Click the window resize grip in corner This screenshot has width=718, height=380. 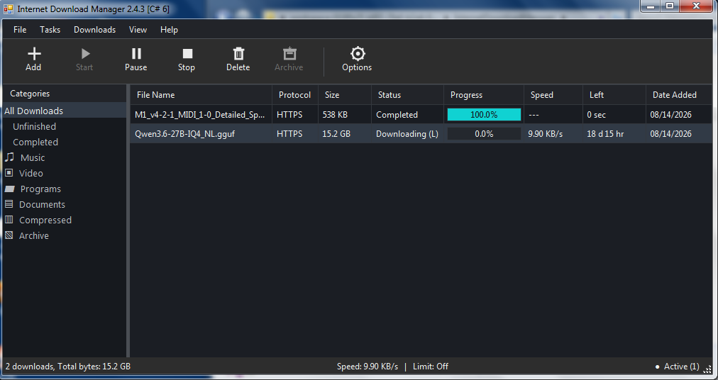pos(707,369)
